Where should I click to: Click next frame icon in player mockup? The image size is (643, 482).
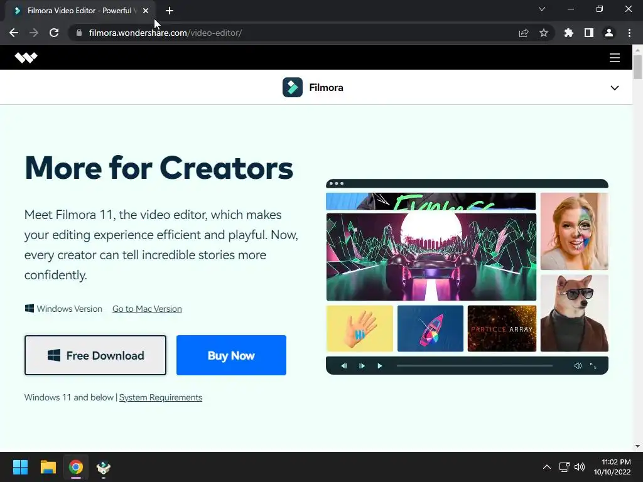pyautogui.click(x=362, y=366)
